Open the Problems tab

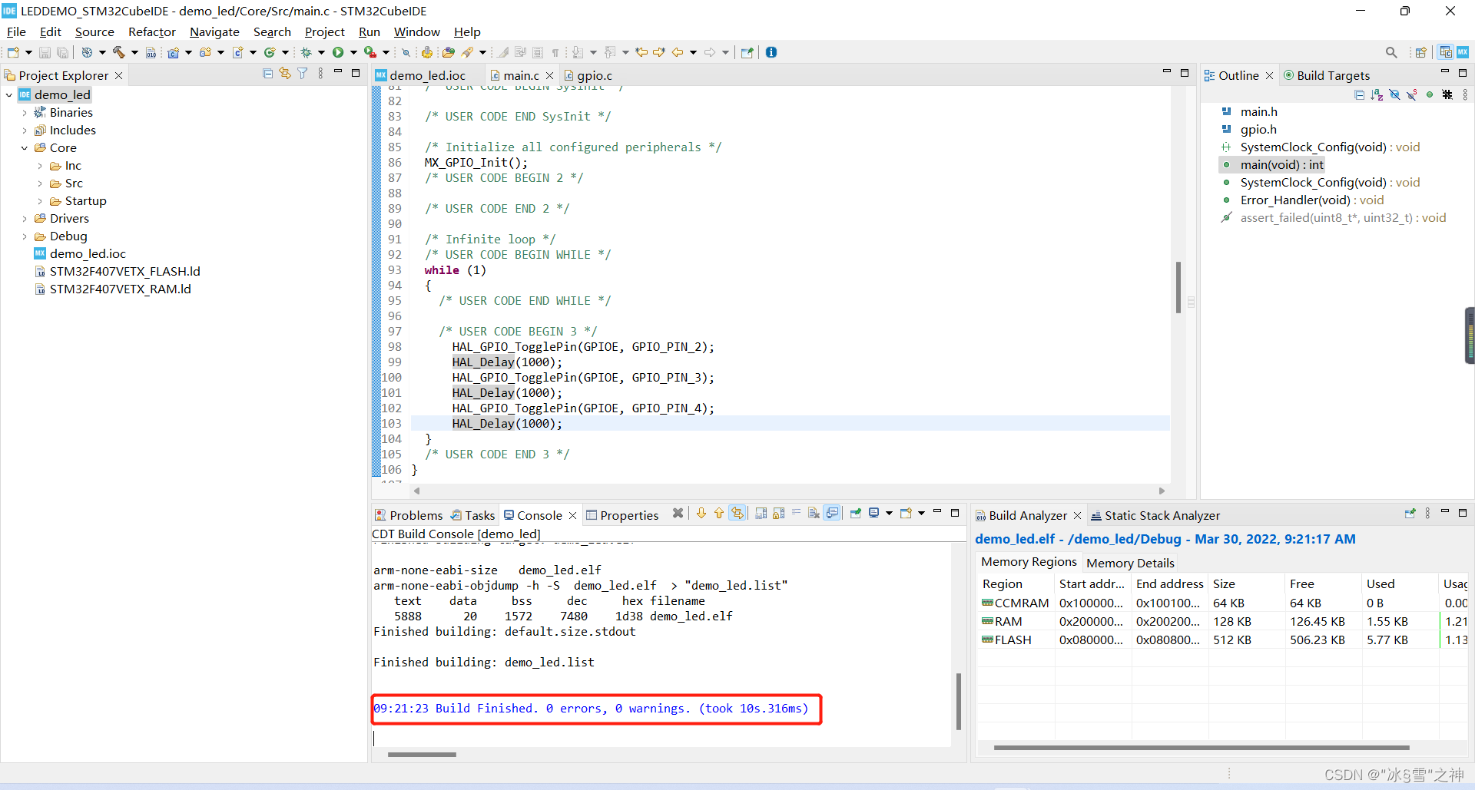point(409,515)
